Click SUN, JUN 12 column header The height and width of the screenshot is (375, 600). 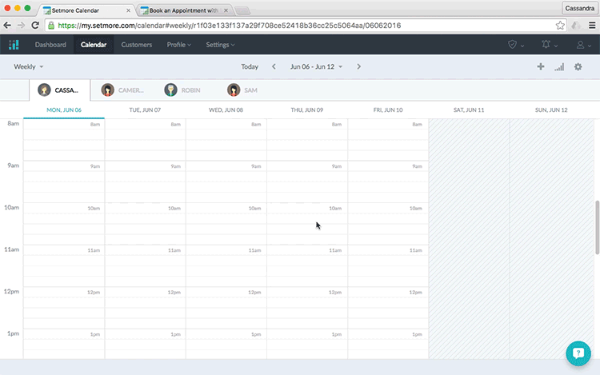(x=551, y=110)
